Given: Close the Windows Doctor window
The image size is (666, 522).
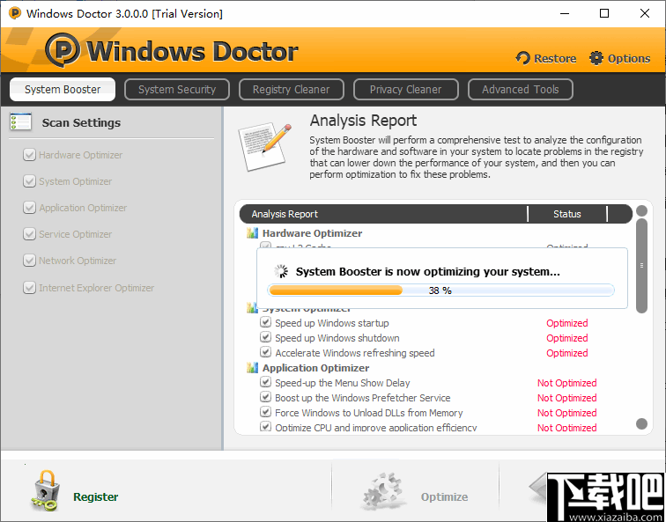Looking at the screenshot, I should pyautogui.click(x=644, y=13).
